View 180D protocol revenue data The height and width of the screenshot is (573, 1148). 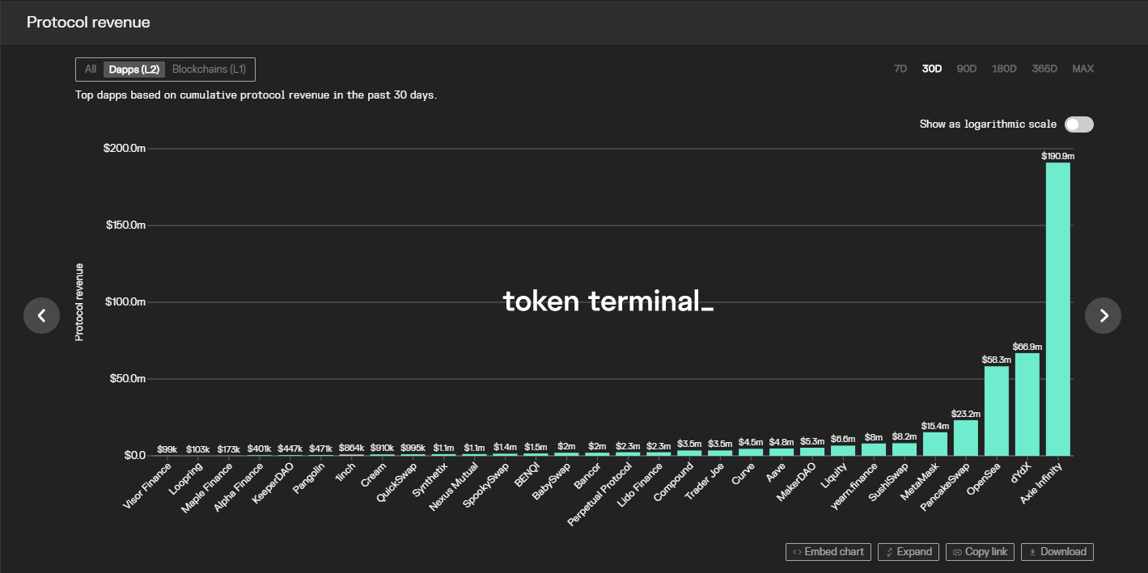1004,69
